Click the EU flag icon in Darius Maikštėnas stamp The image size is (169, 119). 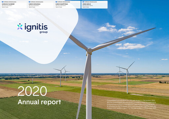tap(56, 2)
